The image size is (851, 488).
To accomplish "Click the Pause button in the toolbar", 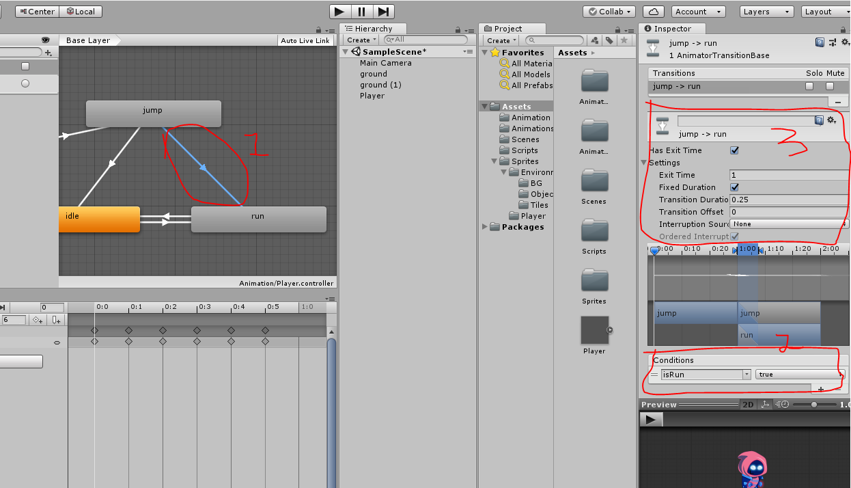I will pos(362,12).
